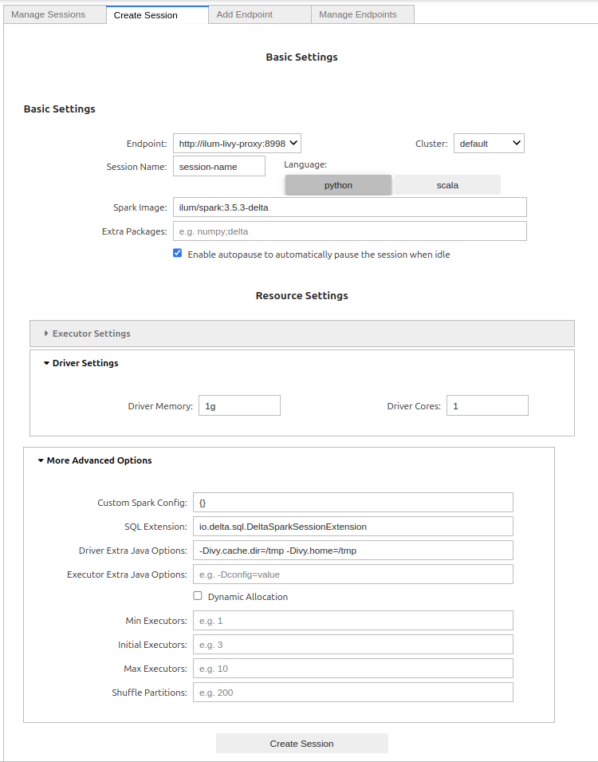The width and height of the screenshot is (598, 762).
Task: Click the Shuffle Partitions input field
Action: pos(352,692)
